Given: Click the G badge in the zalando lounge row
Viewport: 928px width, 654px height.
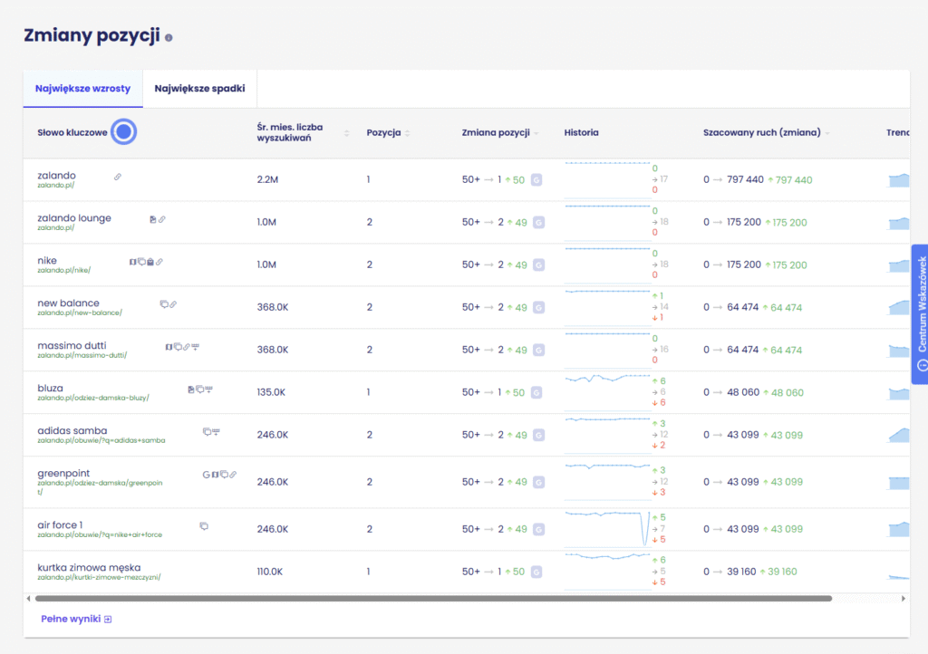Looking at the screenshot, I should pos(538,222).
